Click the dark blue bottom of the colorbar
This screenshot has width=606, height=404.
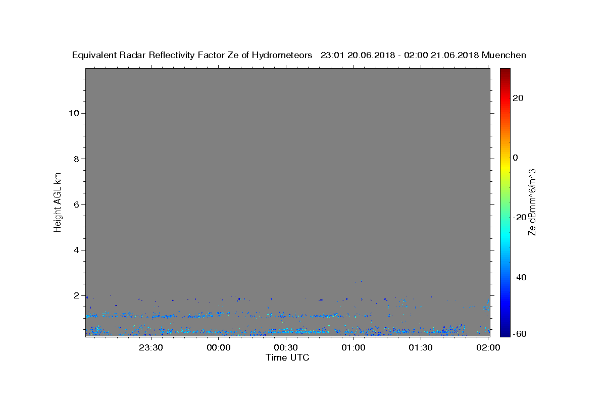(505, 333)
